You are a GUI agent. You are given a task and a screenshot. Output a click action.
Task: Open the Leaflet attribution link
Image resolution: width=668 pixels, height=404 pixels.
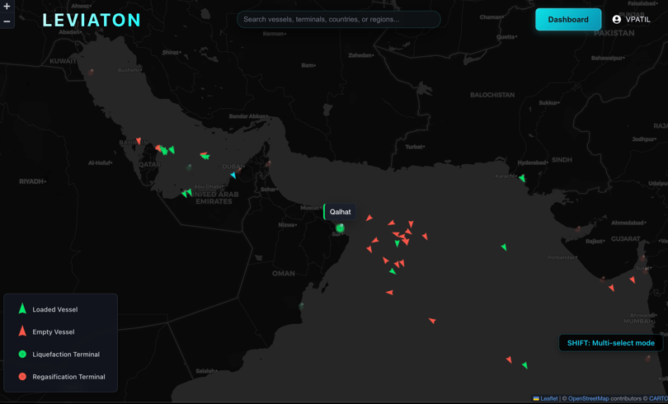(548, 398)
